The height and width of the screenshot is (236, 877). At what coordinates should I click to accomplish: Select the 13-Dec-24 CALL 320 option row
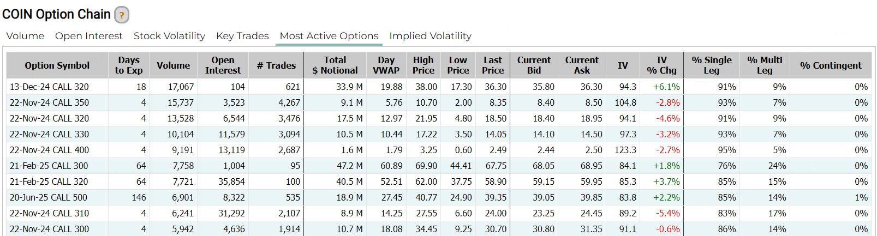tap(49, 87)
